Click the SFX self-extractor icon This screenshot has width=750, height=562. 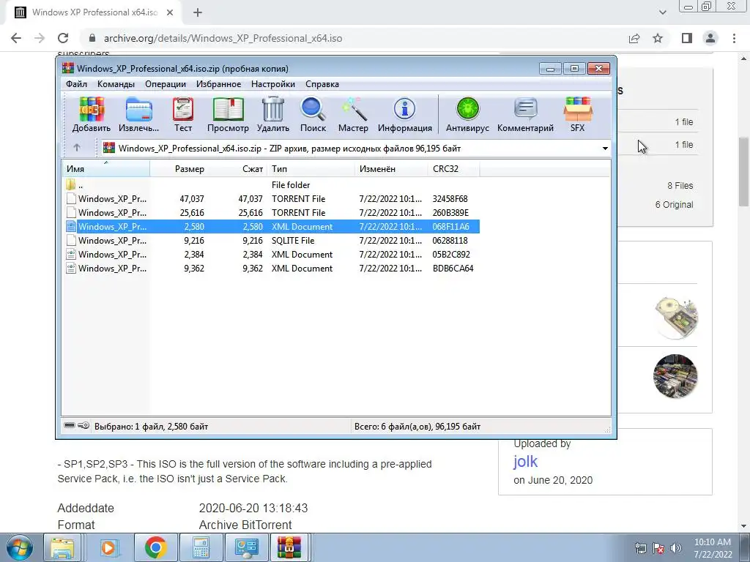tap(577, 115)
